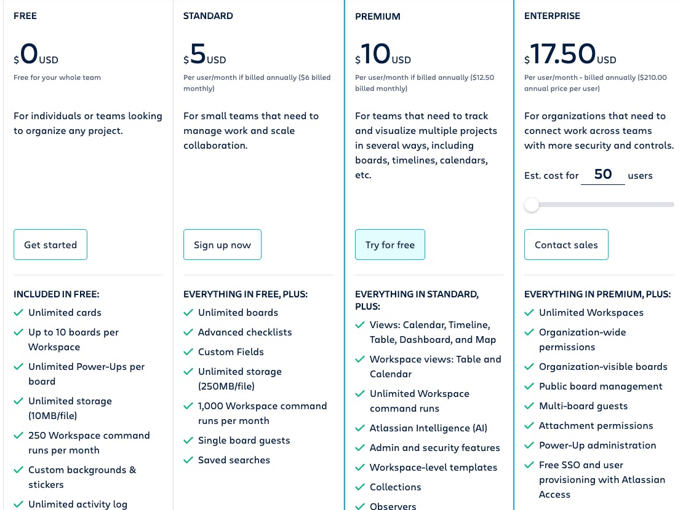
Task: Select the PREMIUM plan heading
Action: [x=378, y=17]
